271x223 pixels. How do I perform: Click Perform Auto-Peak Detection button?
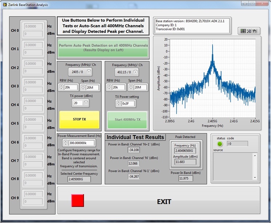click(103, 48)
